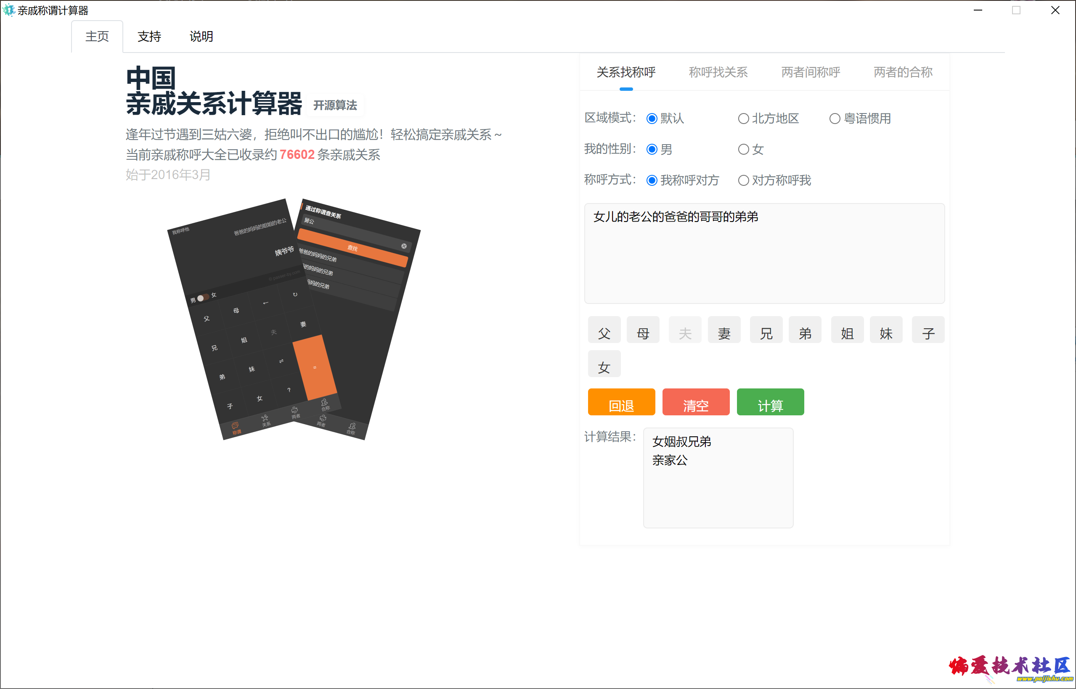Click result line 亲家公
Viewport: 1076px width, 689px height.
coord(670,460)
